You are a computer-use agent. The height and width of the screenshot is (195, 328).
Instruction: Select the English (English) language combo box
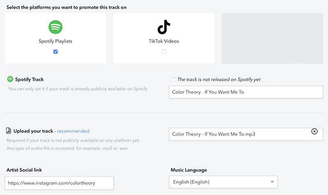tap(223, 182)
